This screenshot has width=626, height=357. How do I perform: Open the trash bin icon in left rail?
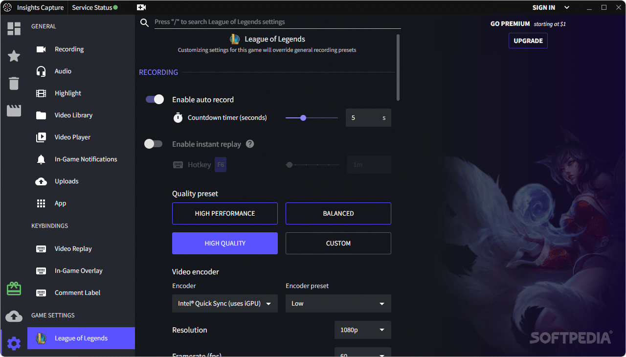14,83
